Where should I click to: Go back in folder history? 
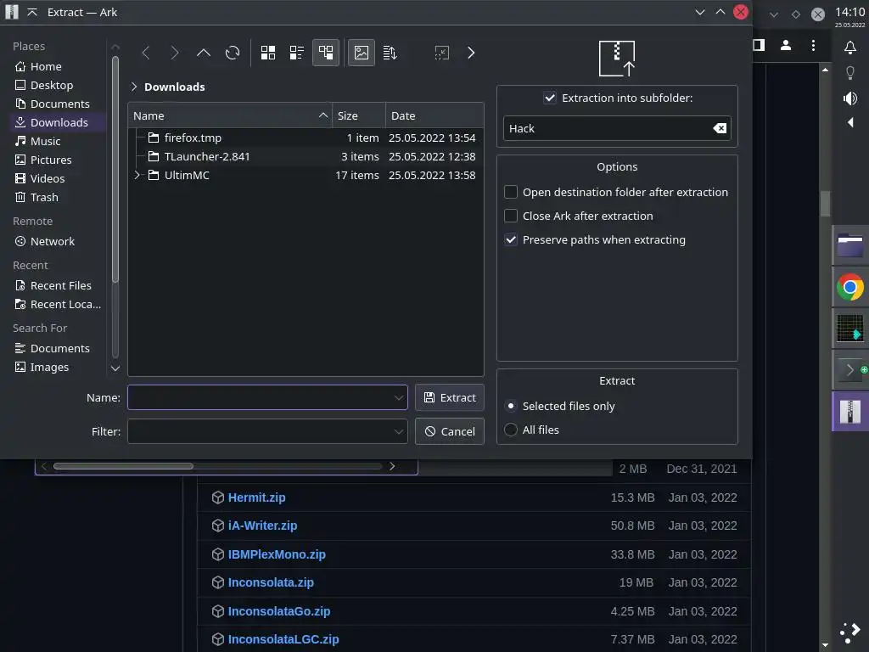click(x=146, y=53)
